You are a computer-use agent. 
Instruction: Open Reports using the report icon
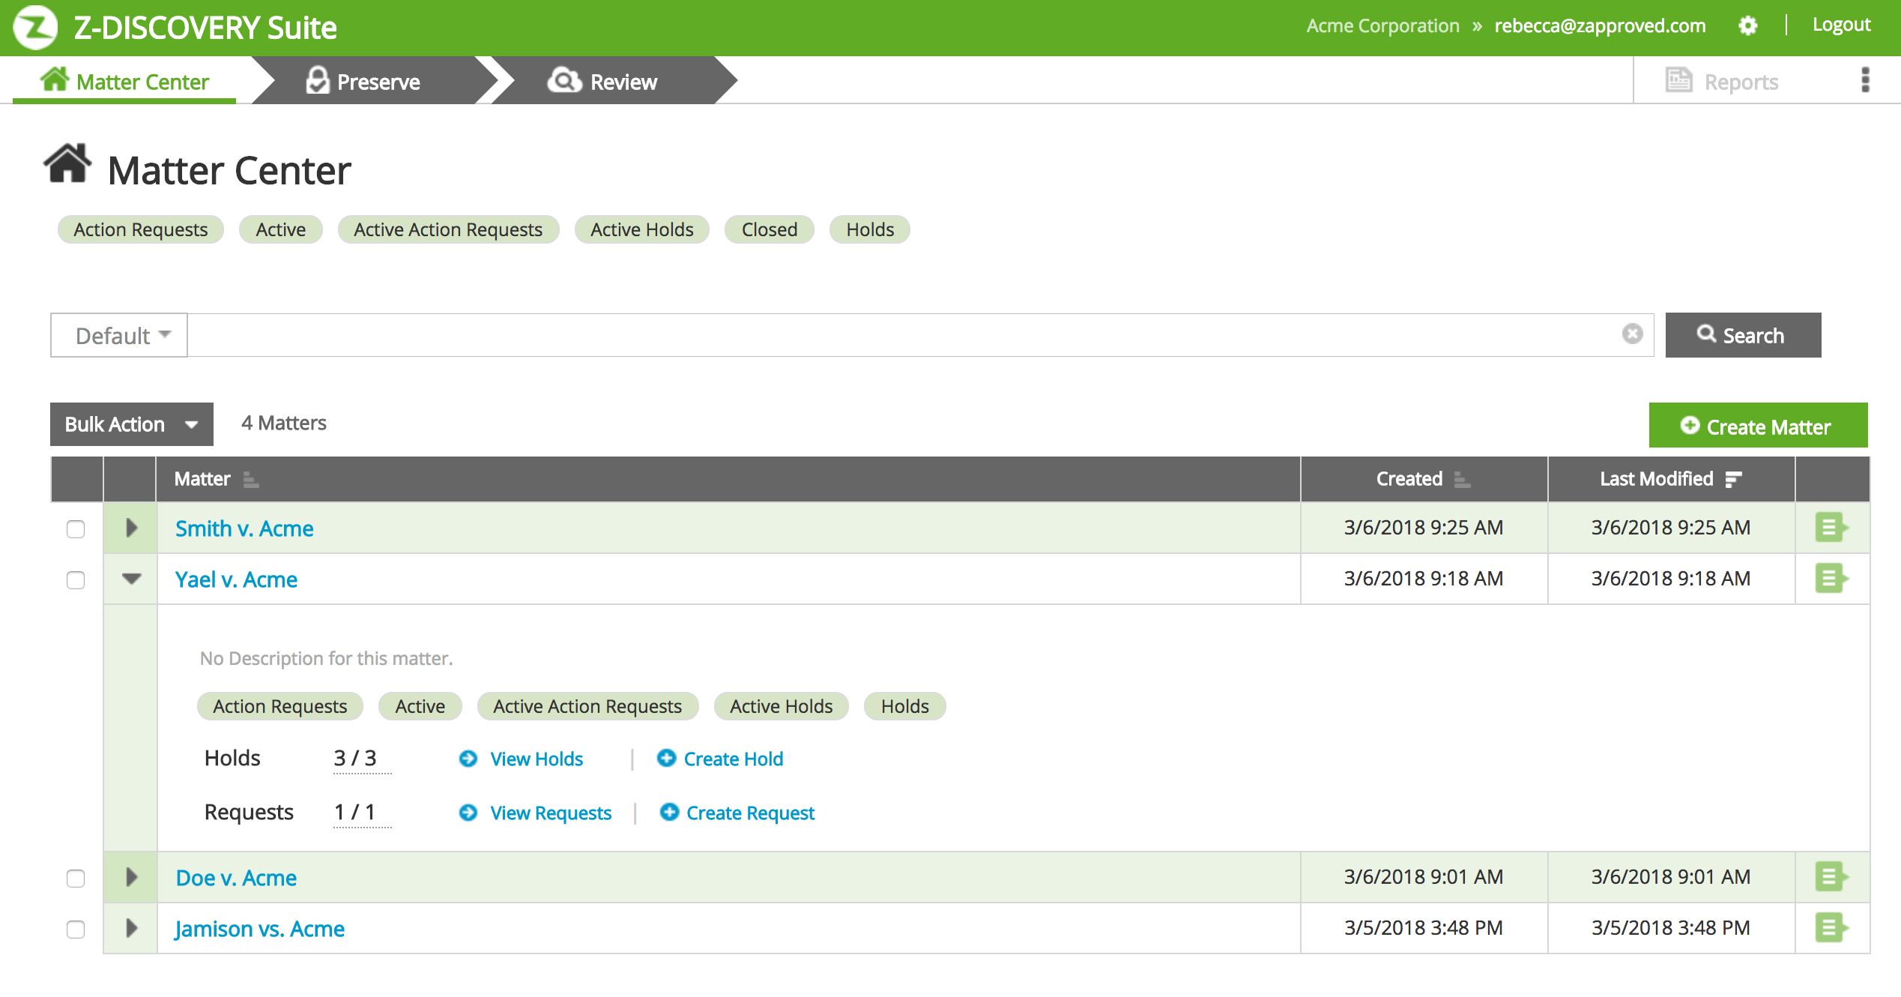[1678, 79]
